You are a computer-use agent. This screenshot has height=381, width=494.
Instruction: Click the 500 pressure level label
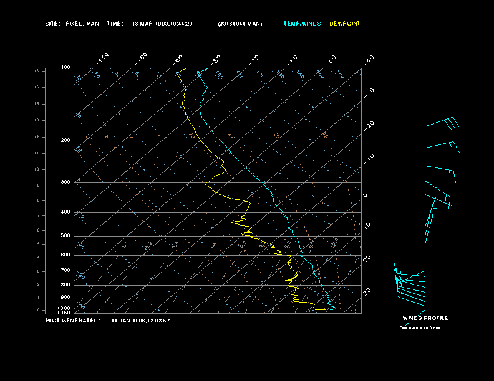65,236
